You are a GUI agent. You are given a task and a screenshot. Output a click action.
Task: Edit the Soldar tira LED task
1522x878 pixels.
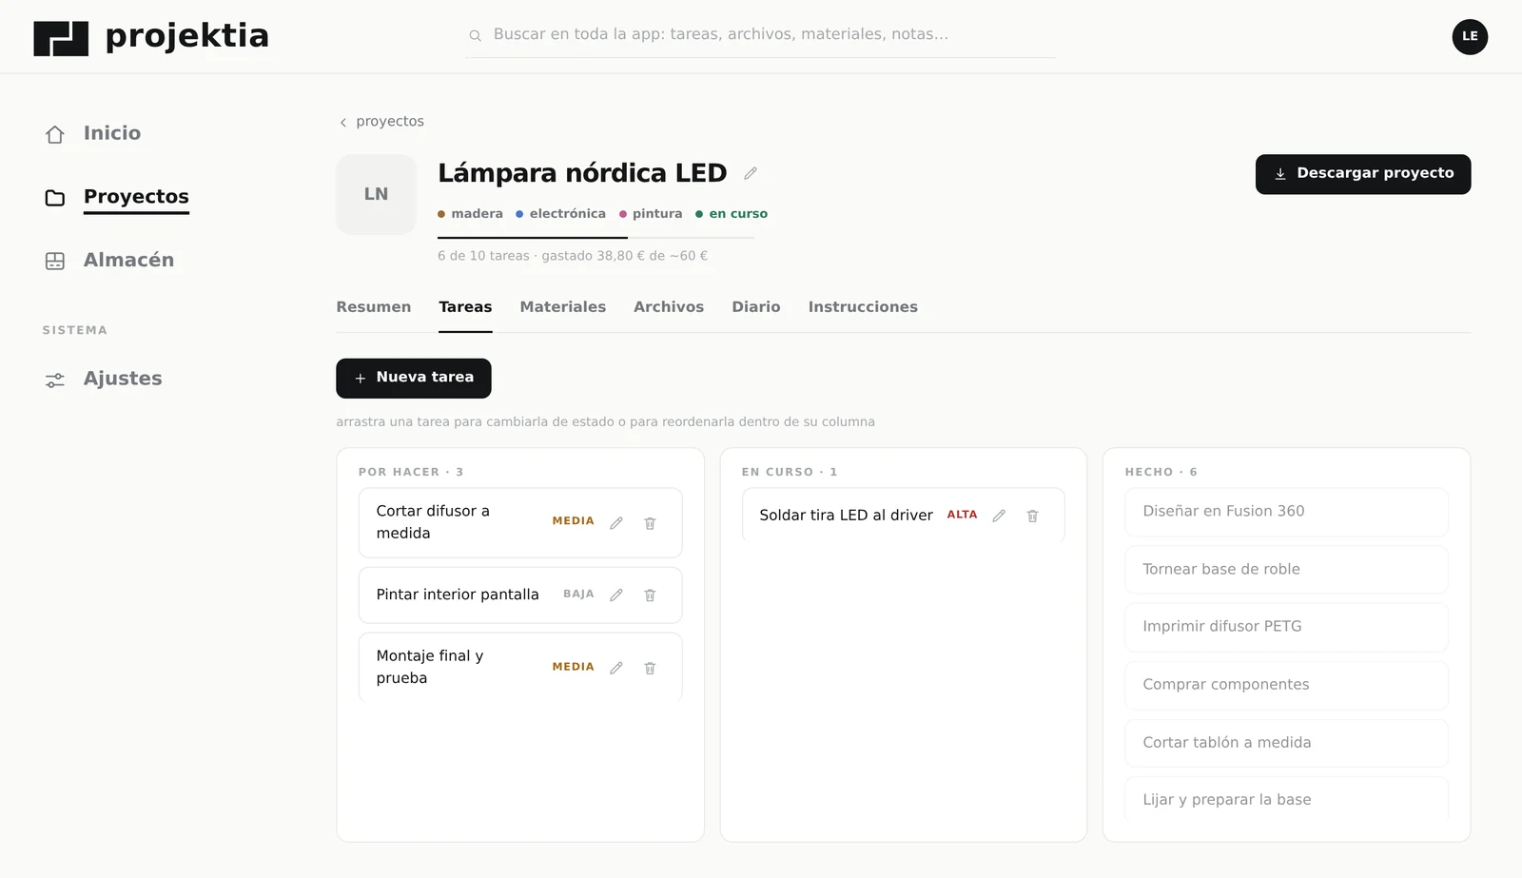999,516
